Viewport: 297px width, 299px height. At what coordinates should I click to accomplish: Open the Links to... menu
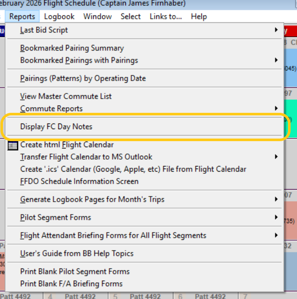point(166,17)
